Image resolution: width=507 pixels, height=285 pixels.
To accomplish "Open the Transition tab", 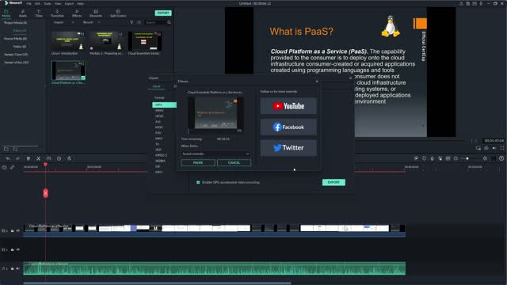I will coord(57,13).
